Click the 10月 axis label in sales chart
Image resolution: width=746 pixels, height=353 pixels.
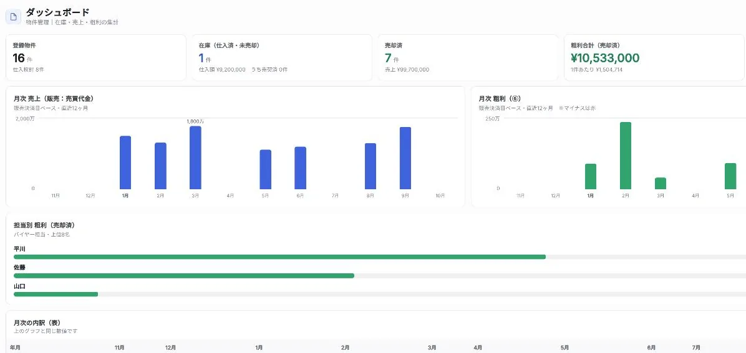(x=440, y=195)
